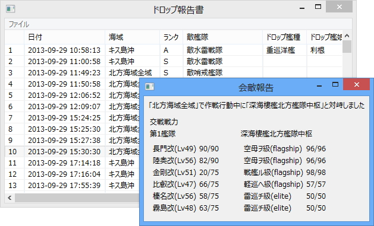Sort by the ドロップ艦種 column header

coord(285,37)
